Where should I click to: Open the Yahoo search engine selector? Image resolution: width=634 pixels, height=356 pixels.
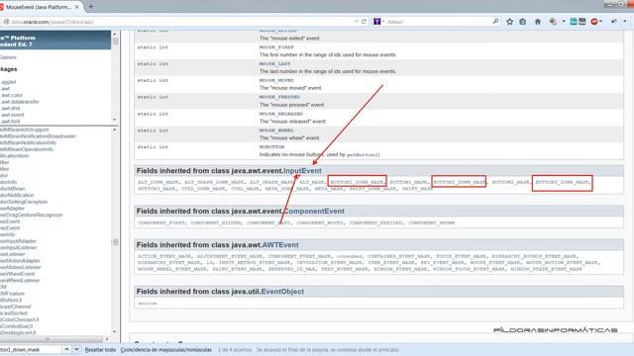378,22
